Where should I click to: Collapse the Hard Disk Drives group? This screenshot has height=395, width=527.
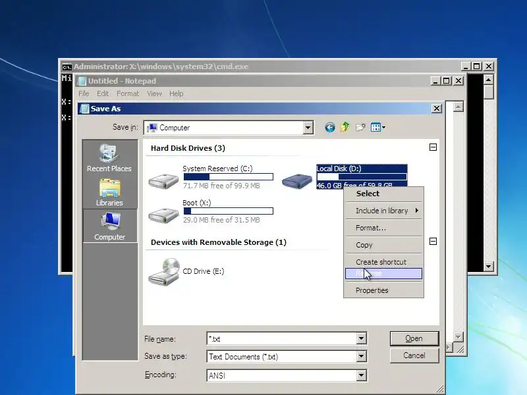[x=433, y=147]
